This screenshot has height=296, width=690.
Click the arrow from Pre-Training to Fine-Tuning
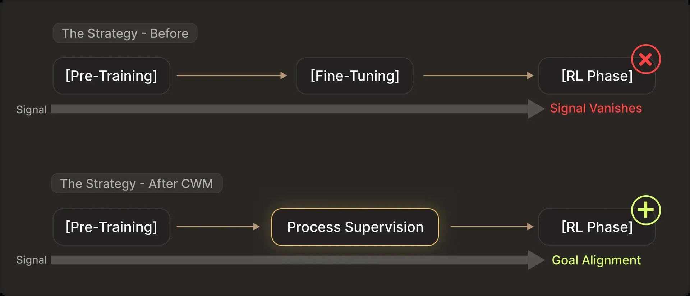(x=231, y=76)
